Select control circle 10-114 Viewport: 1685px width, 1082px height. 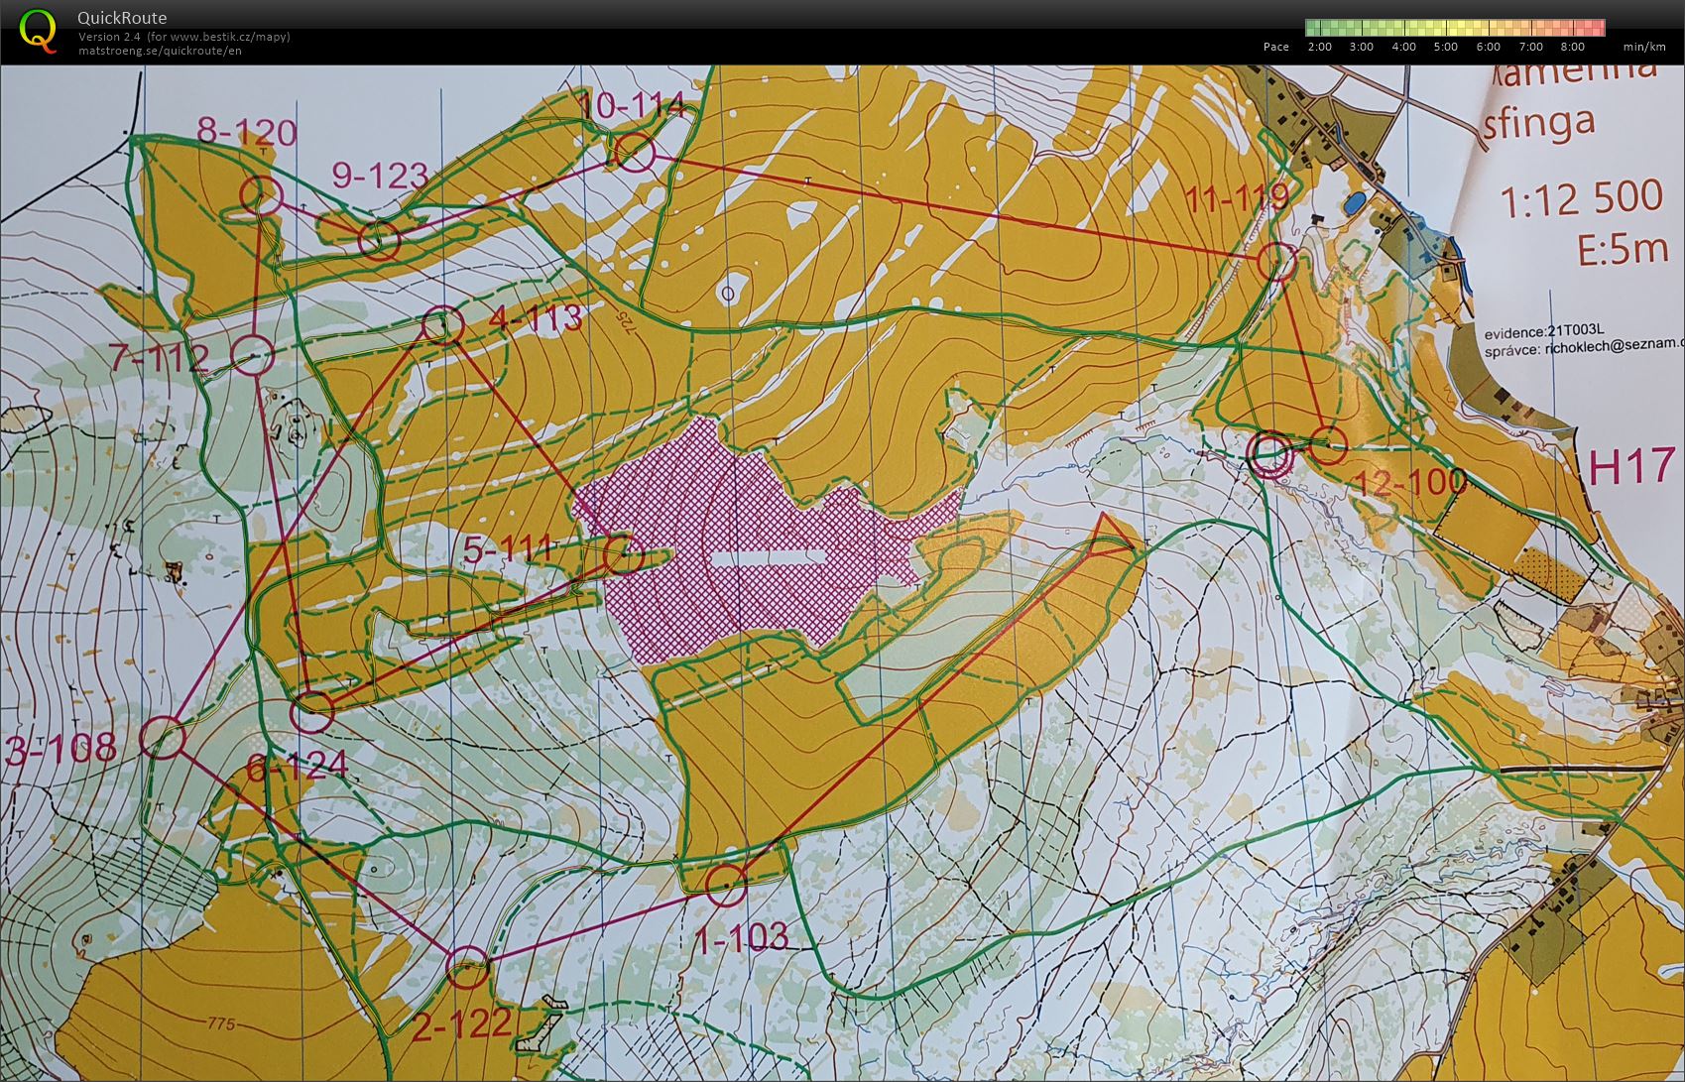(636, 153)
